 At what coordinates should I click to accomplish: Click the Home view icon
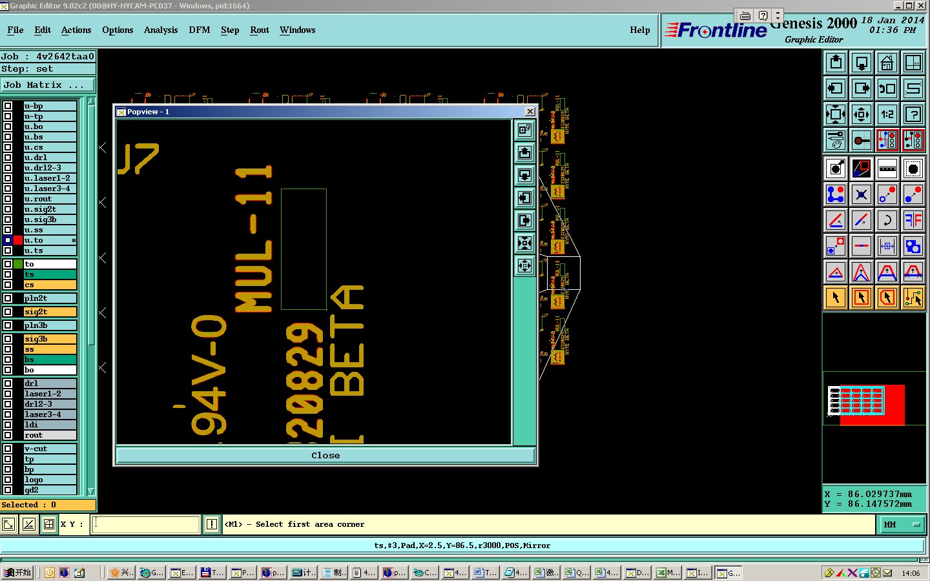[x=887, y=63]
